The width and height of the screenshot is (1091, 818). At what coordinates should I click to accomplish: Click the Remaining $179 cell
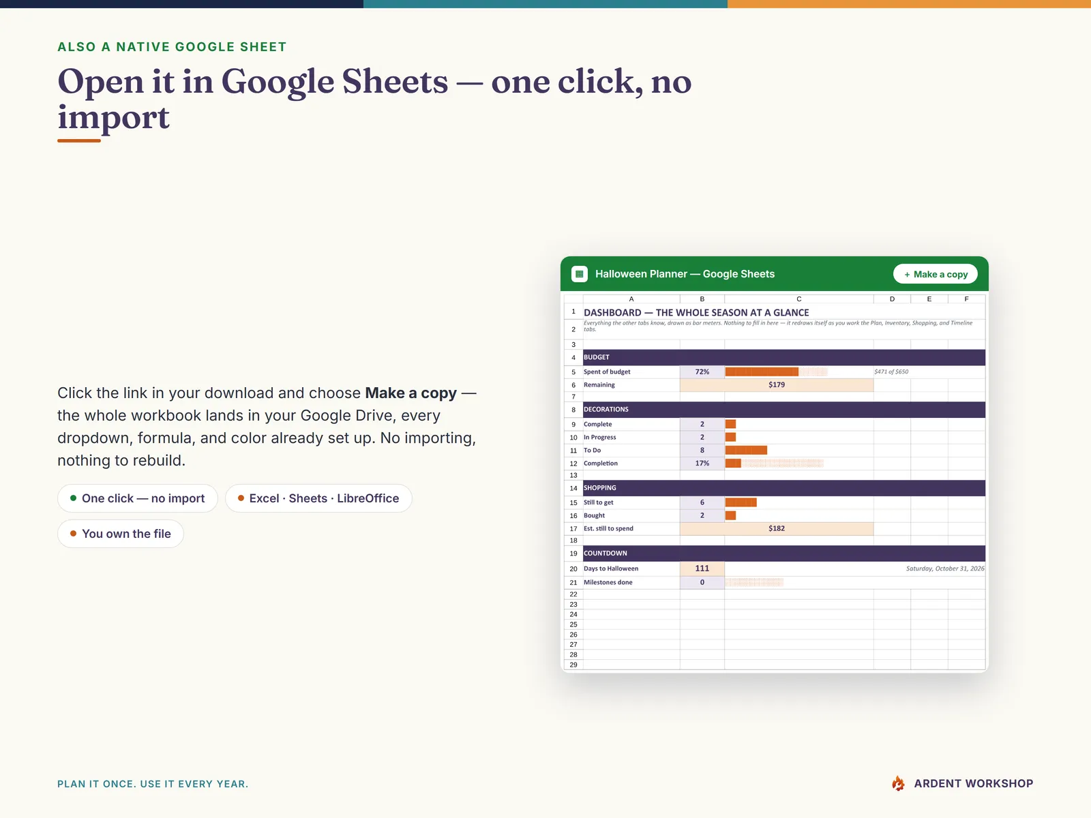777,385
